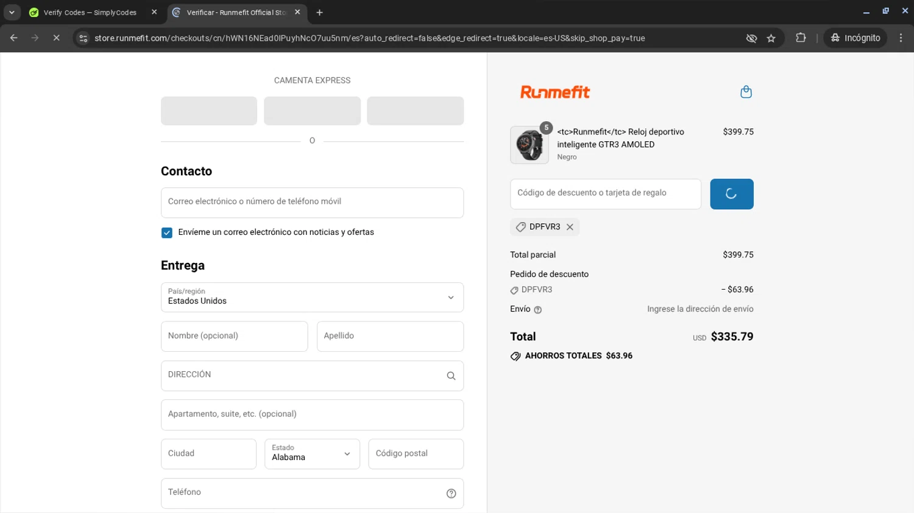Click the Incógnito profile button

click(x=856, y=38)
